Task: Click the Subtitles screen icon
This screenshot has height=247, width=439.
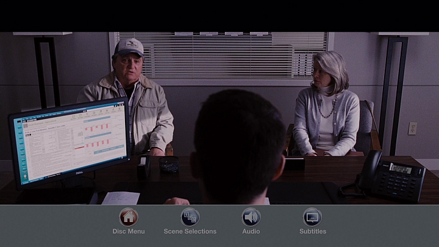Action: coord(312,217)
